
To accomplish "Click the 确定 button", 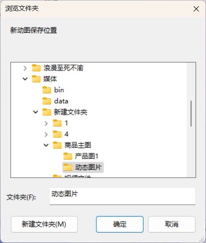I will click(120, 224).
